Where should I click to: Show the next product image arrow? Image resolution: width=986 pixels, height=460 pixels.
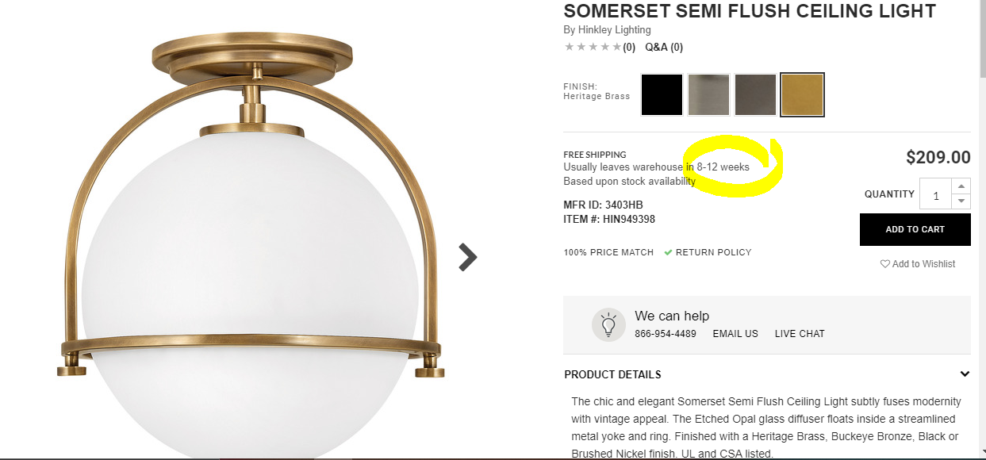468,257
